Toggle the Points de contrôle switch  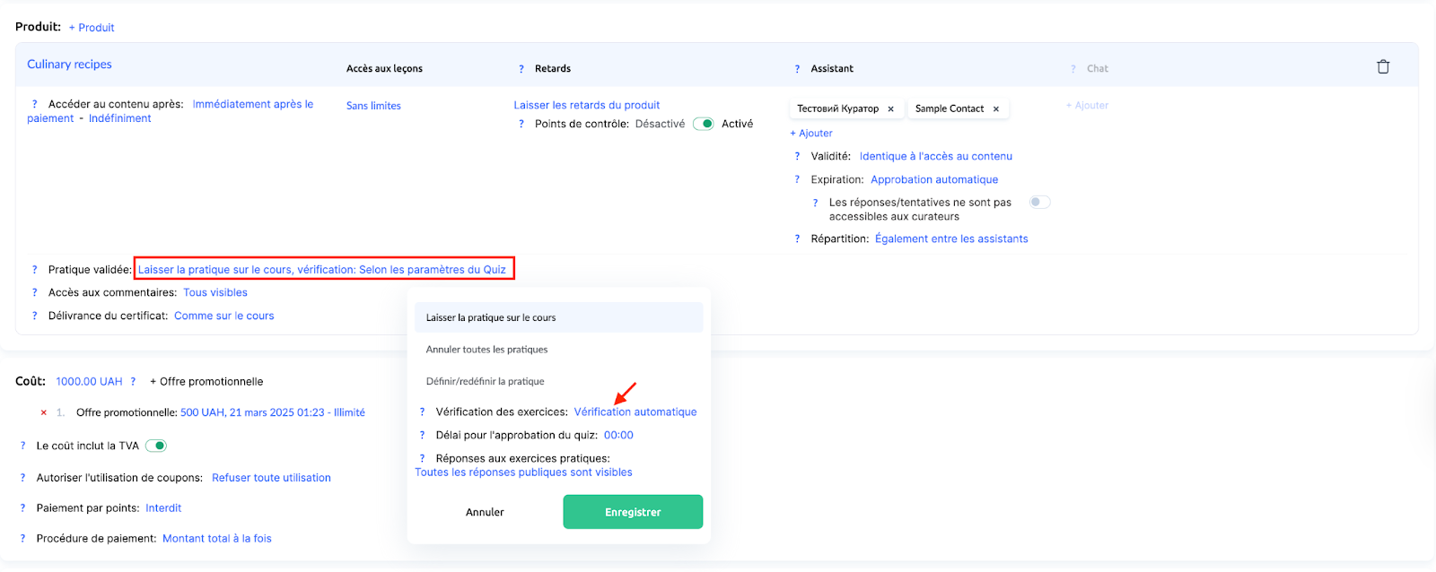(704, 125)
